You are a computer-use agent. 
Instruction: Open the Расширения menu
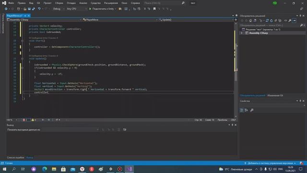pyautogui.click(x=111, y=3)
